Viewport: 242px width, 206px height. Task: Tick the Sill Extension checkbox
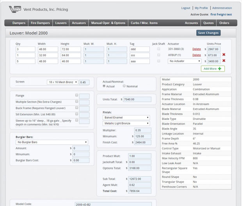click(77, 114)
